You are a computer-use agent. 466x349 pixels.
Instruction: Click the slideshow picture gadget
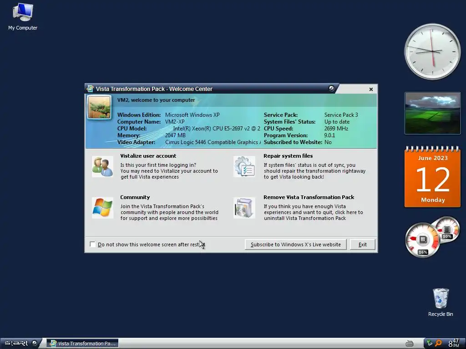pyautogui.click(x=432, y=113)
